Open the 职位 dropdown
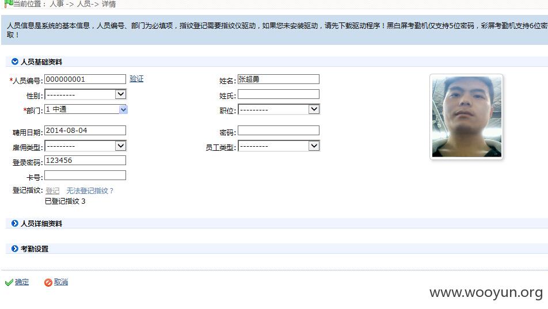 click(279, 109)
